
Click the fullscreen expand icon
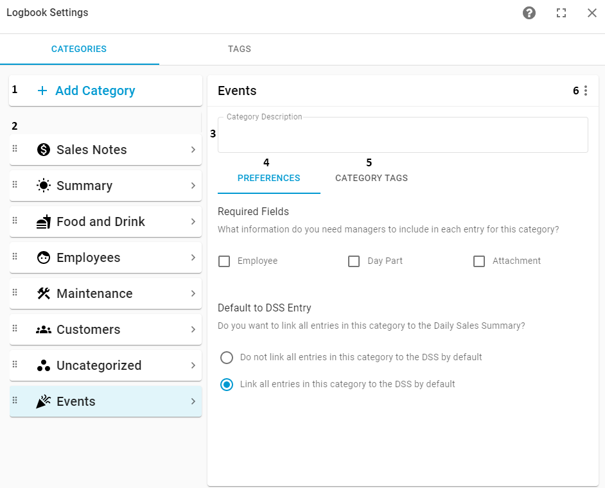(561, 13)
